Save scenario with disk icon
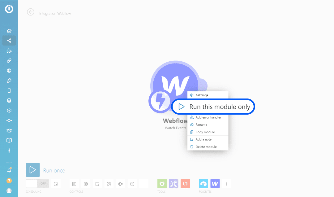The width and height of the screenshot is (334, 197). (74, 184)
